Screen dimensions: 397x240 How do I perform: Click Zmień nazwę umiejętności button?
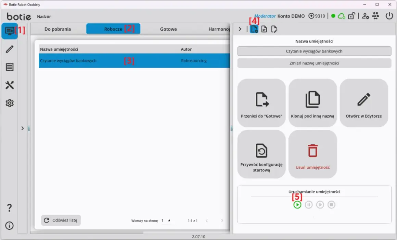point(314,63)
